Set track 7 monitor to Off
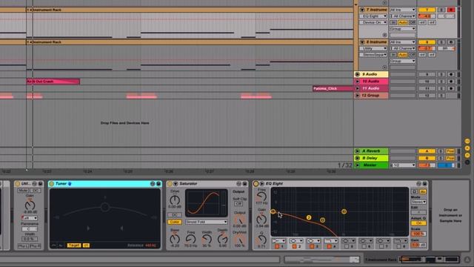474x267 pixels. (x=412, y=22)
